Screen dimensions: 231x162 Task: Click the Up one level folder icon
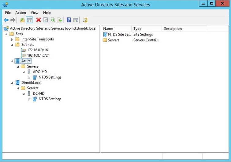(22, 20)
